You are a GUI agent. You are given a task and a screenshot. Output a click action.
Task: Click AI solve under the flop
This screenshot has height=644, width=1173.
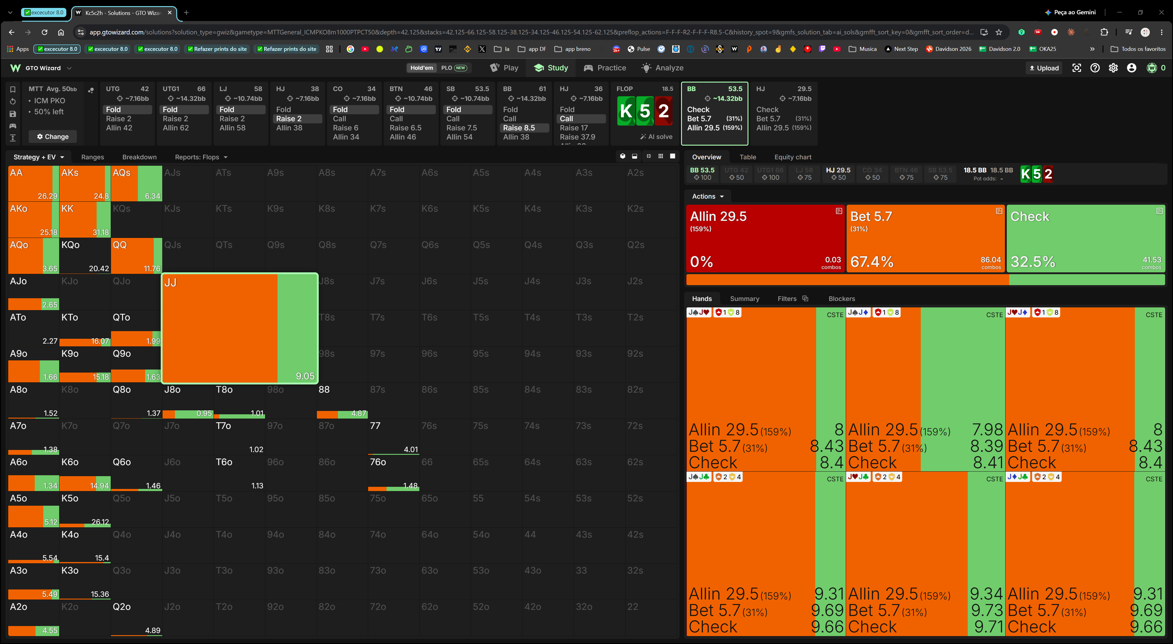coord(656,136)
